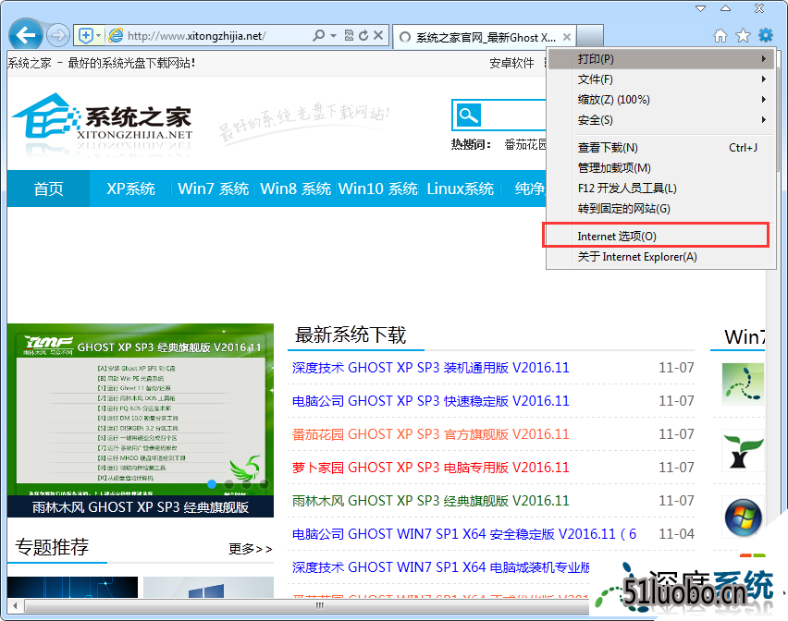
Task: Click the green swirl Win7 thumbnail
Action: click(743, 384)
